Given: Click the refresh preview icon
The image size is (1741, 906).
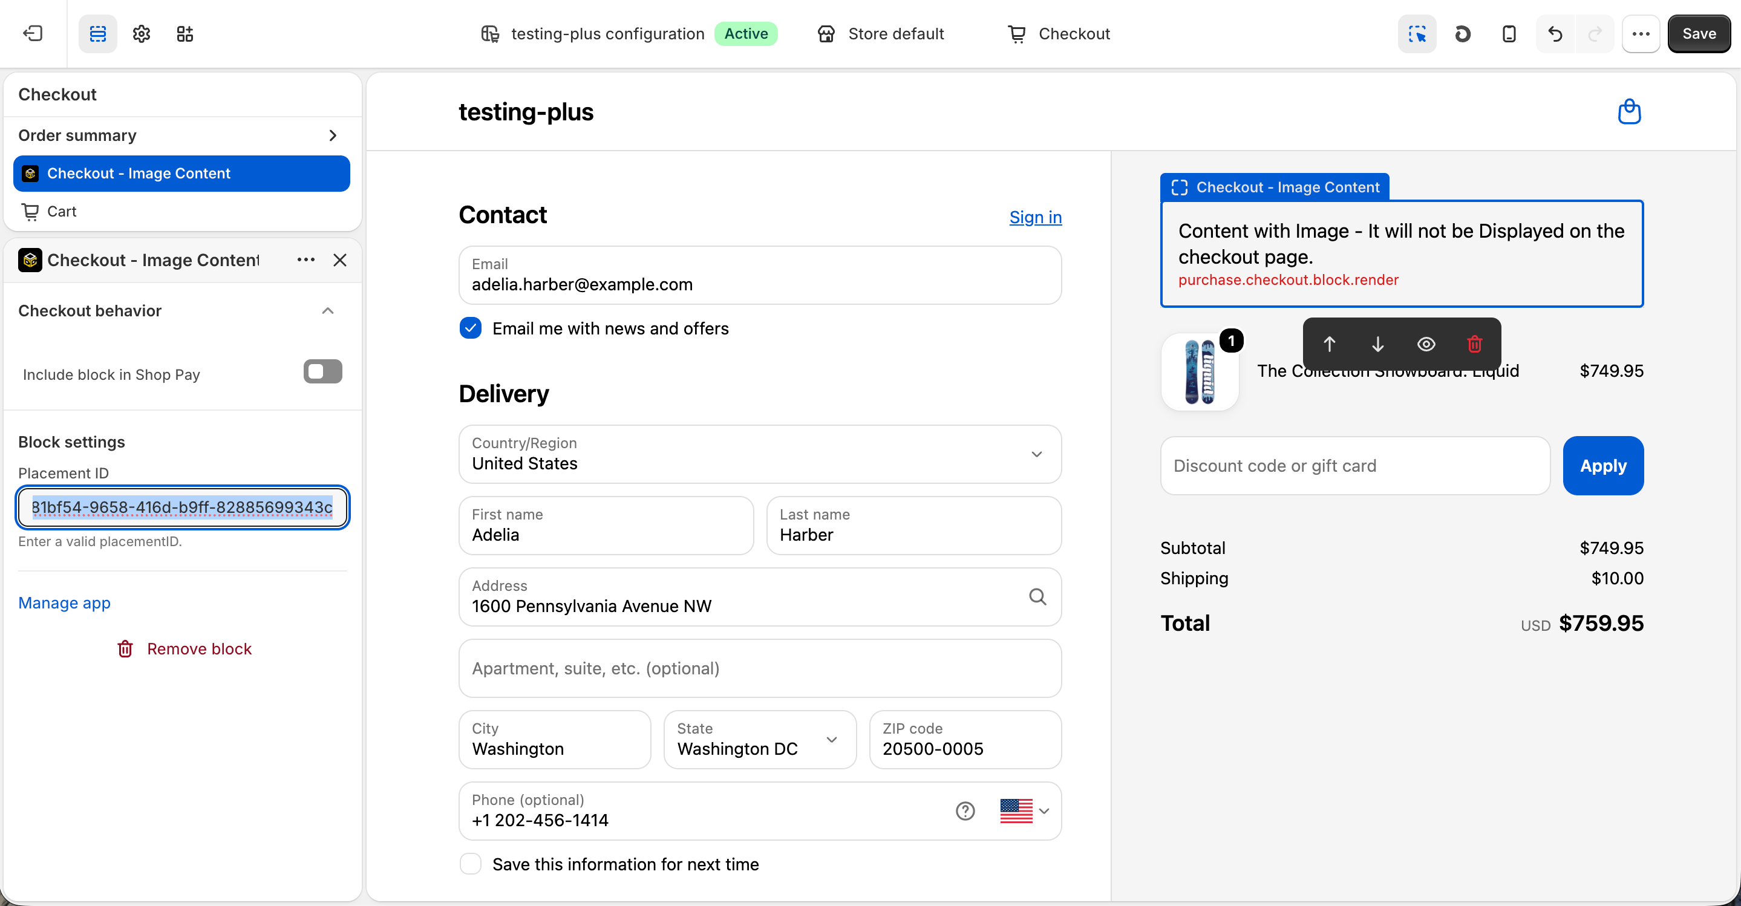Looking at the screenshot, I should (x=1463, y=34).
